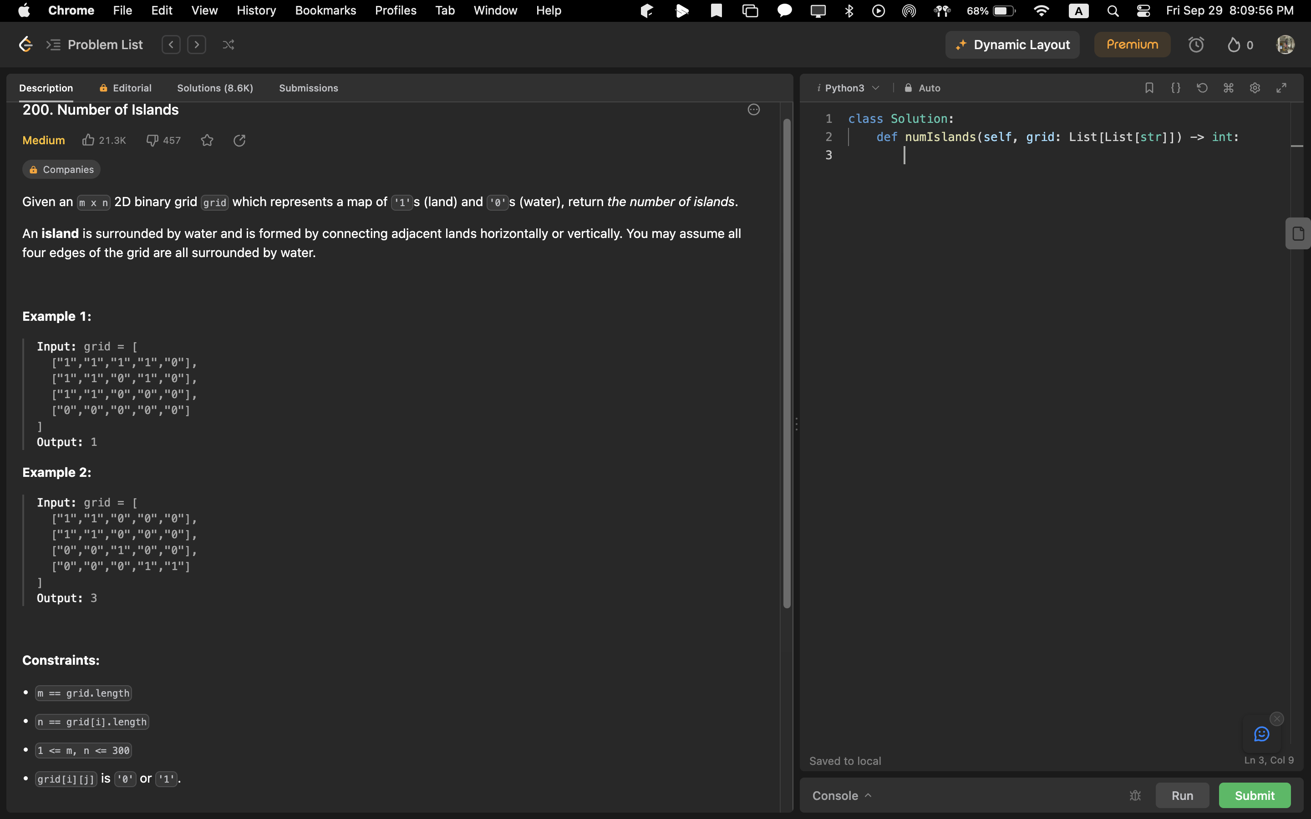This screenshot has width=1311, height=819.
Task: Expand the Console panel
Action: click(x=841, y=795)
